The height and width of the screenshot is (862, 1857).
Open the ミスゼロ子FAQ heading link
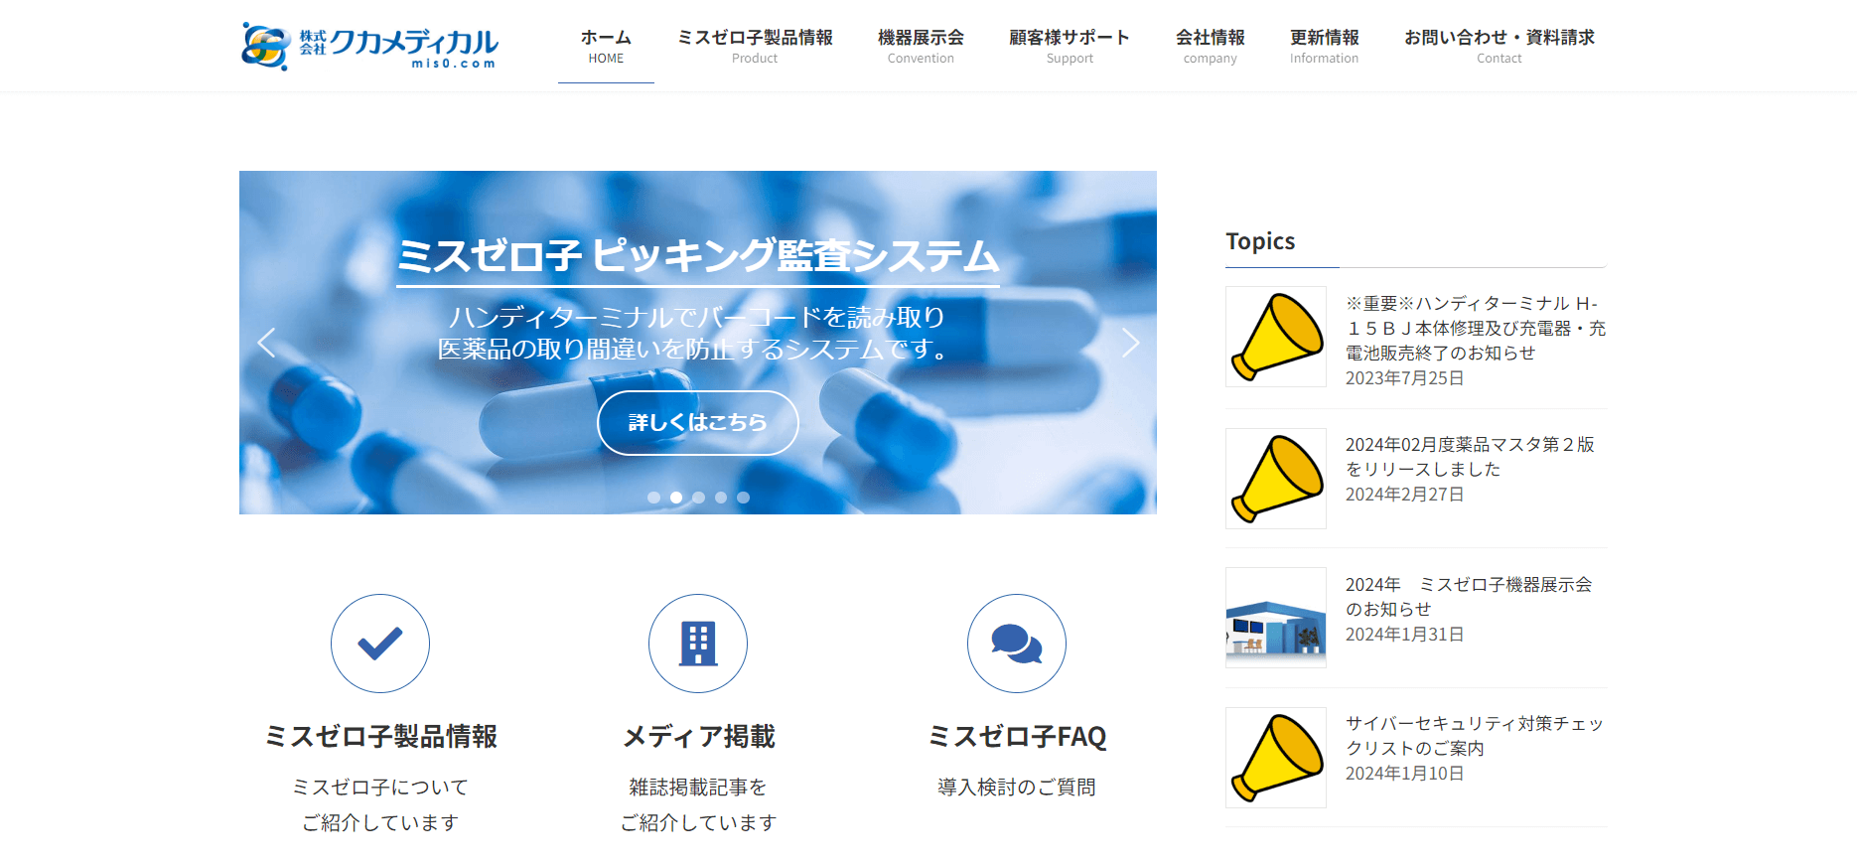(x=1017, y=737)
